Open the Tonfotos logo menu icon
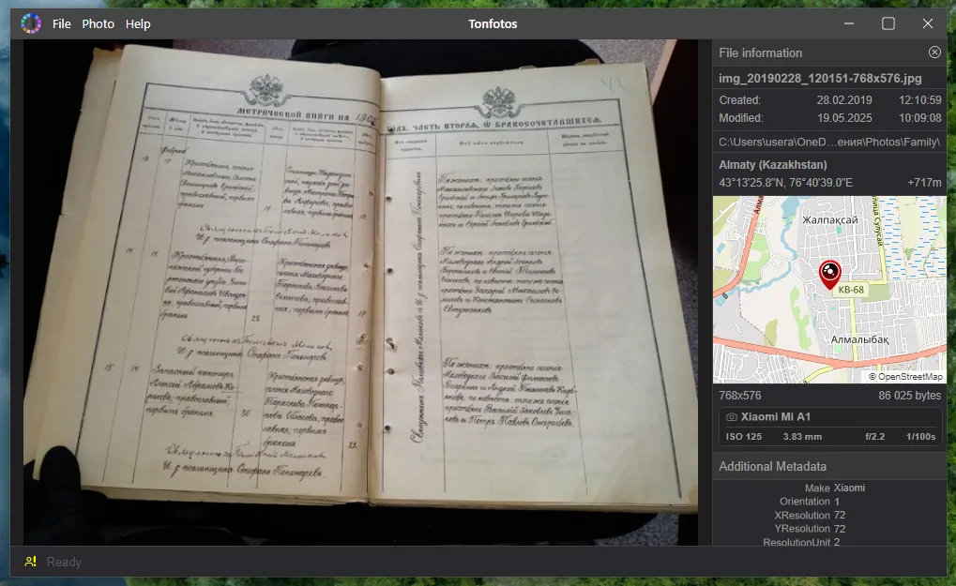This screenshot has height=586, width=956. (x=31, y=23)
